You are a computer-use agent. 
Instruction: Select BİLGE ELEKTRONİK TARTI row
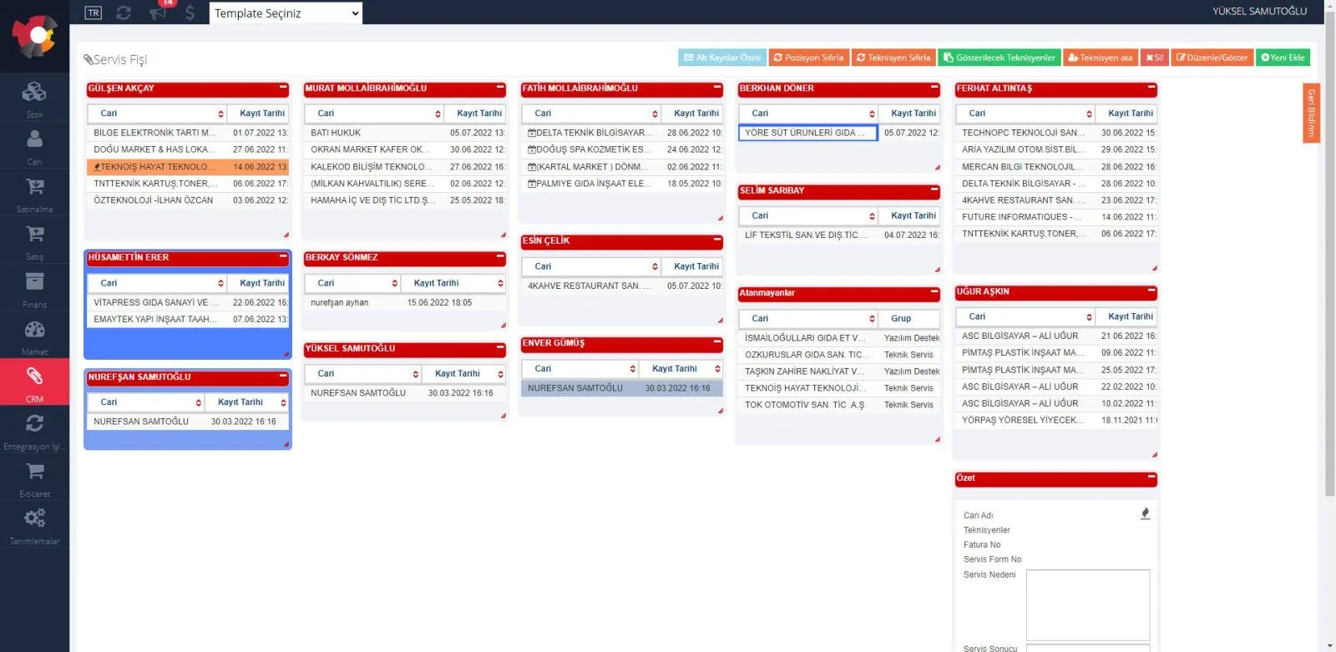(x=188, y=133)
